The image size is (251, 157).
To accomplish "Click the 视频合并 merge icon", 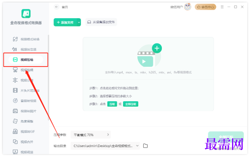I will click(15, 142).
